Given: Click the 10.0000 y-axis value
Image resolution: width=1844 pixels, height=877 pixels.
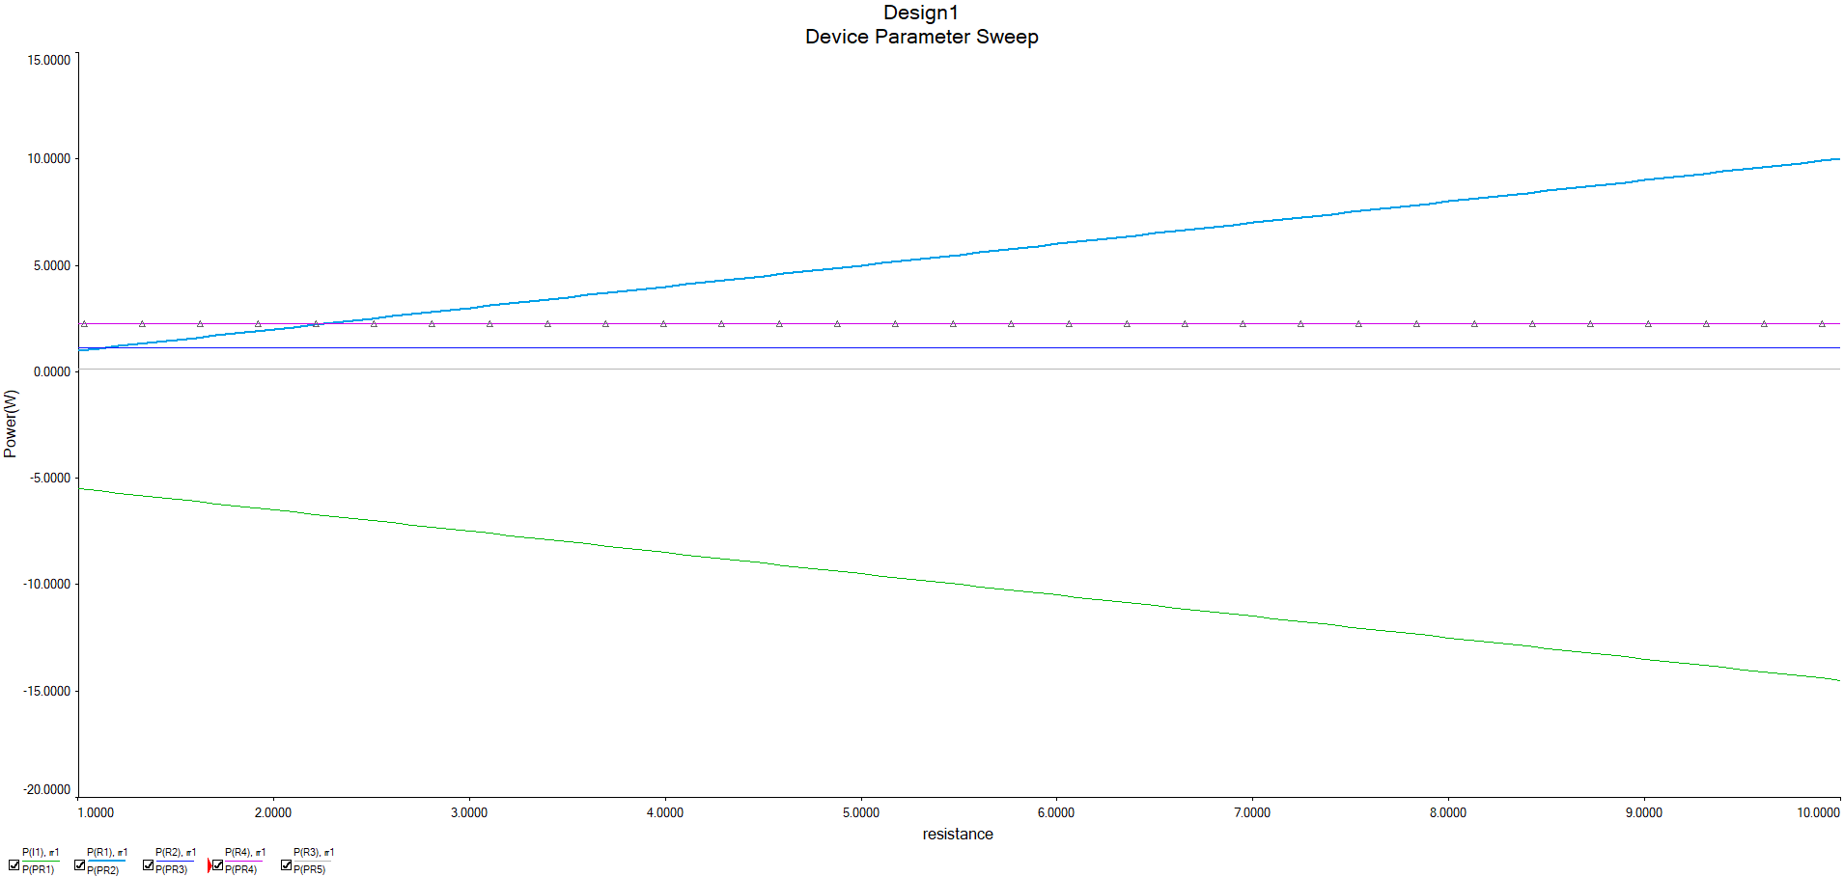Looking at the screenshot, I should [x=48, y=158].
